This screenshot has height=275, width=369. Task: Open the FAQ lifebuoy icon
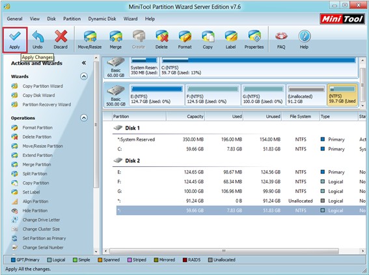[x=281, y=40]
